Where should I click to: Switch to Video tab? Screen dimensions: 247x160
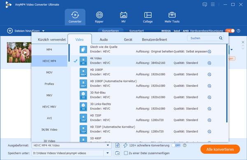pos(79,39)
